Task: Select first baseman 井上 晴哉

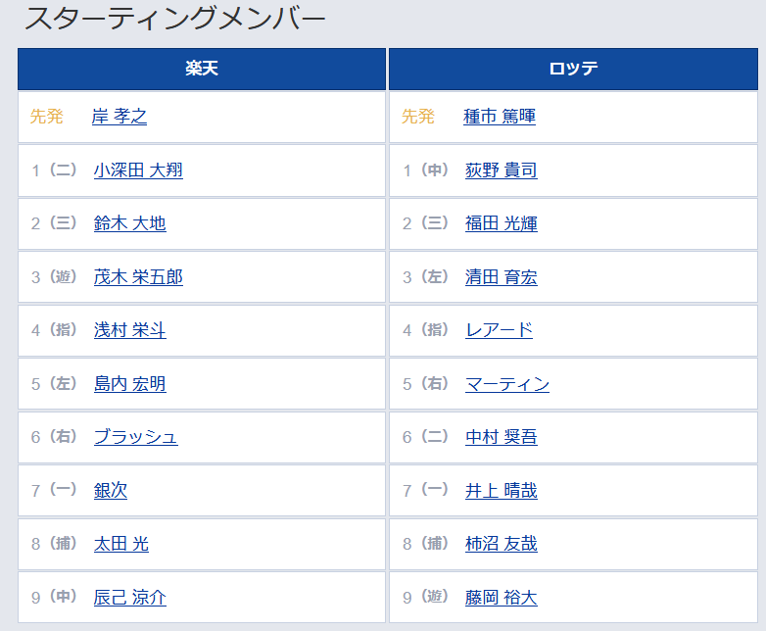Action: click(x=501, y=491)
